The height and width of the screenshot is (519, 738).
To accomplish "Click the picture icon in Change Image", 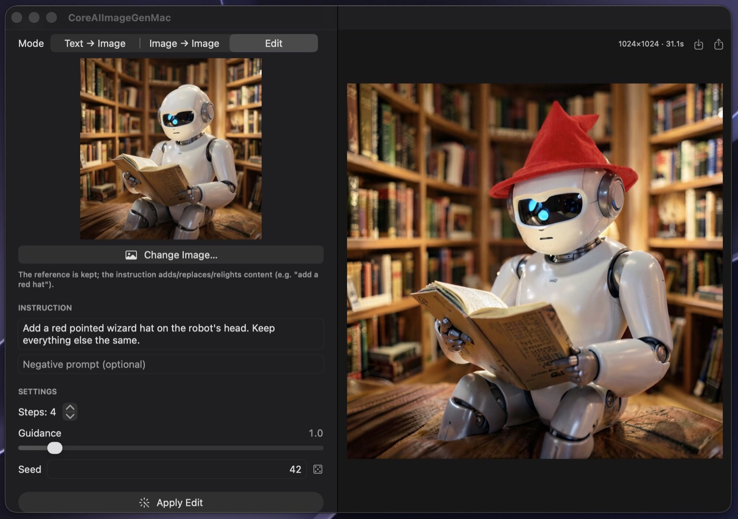I will pos(131,255).
